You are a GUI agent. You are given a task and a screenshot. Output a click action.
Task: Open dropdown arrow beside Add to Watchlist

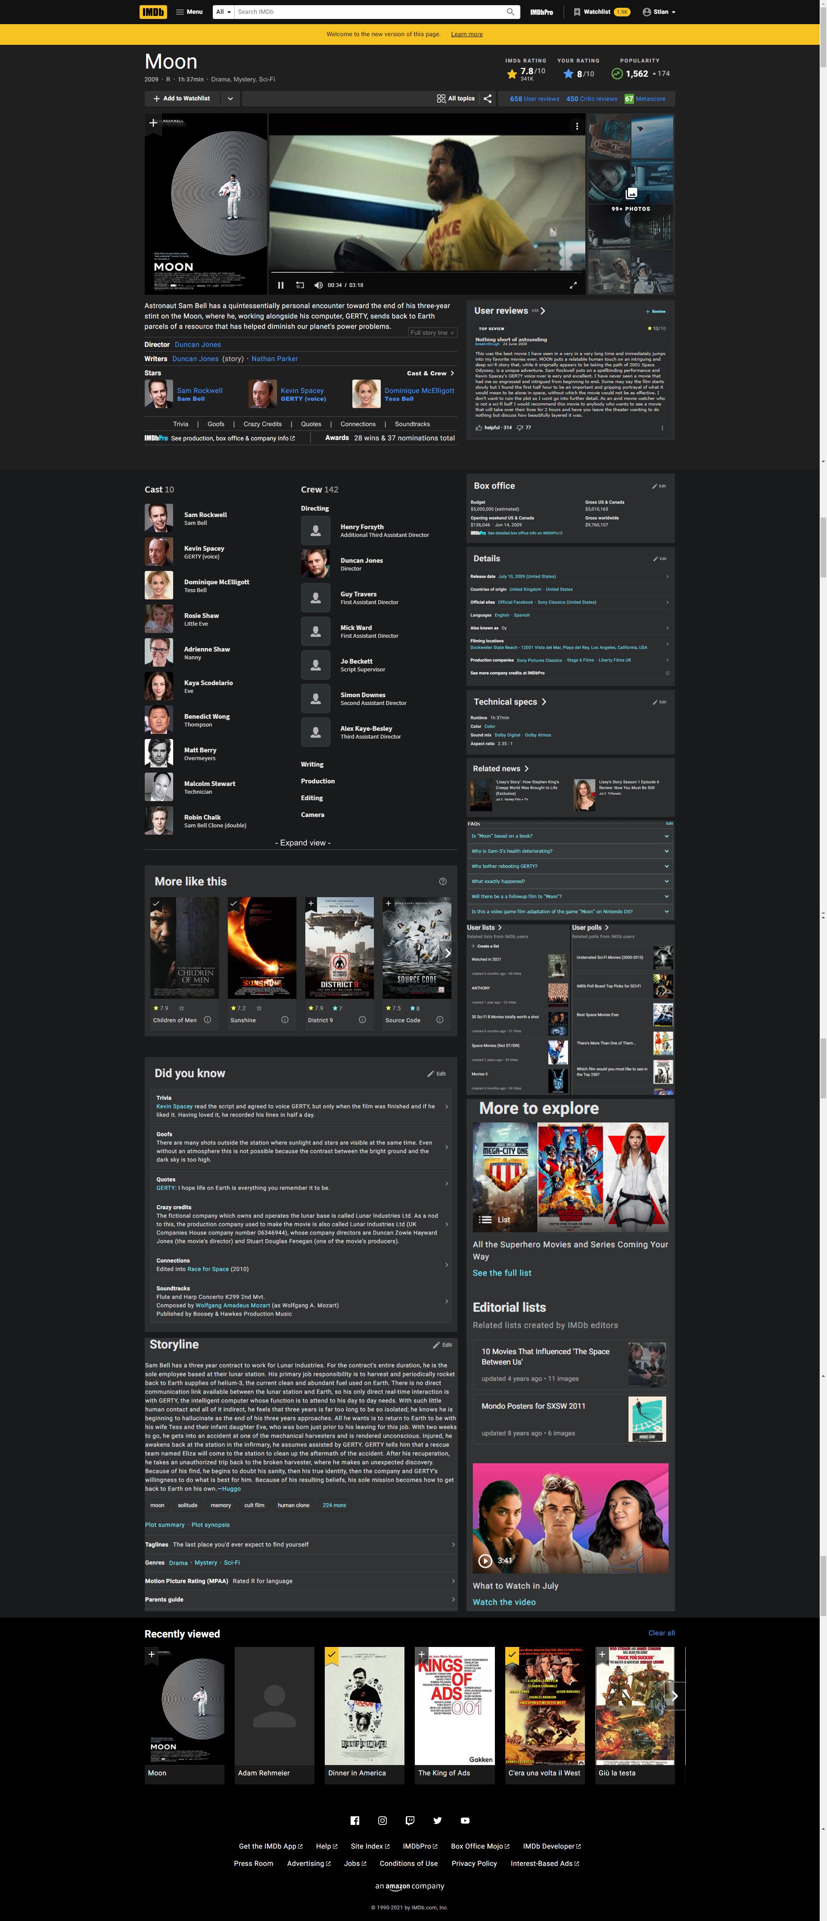[x=230, y=98]
